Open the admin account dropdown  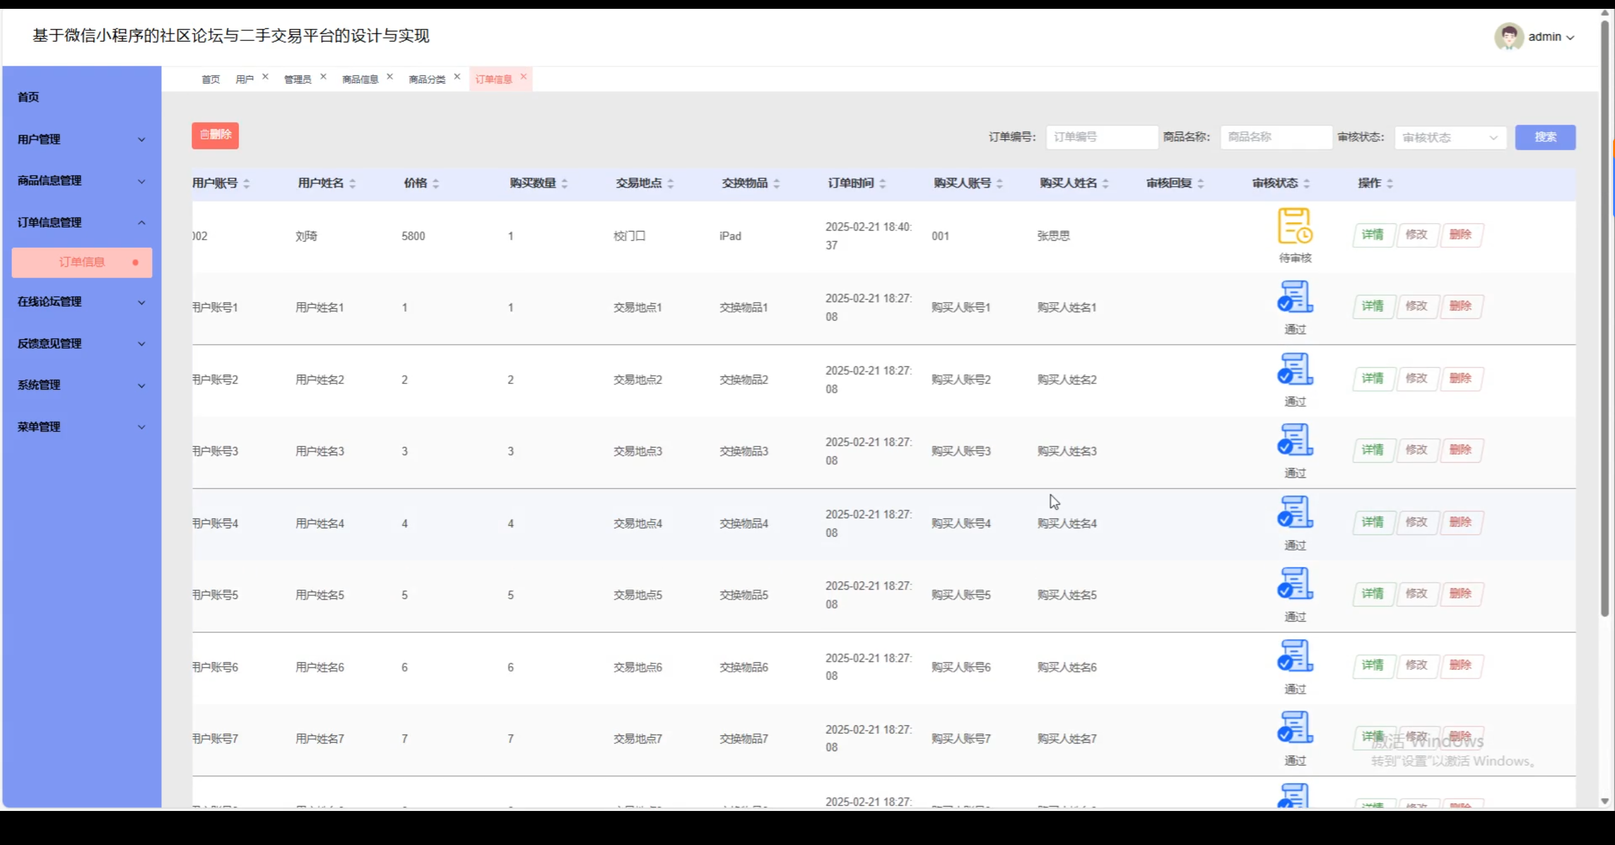(1551, 37)
